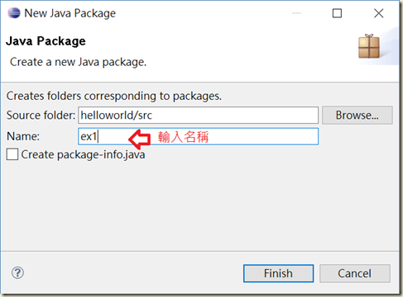Place cursor in the Name field
Screen dimensions: 403x297
[x=198, y=136]
